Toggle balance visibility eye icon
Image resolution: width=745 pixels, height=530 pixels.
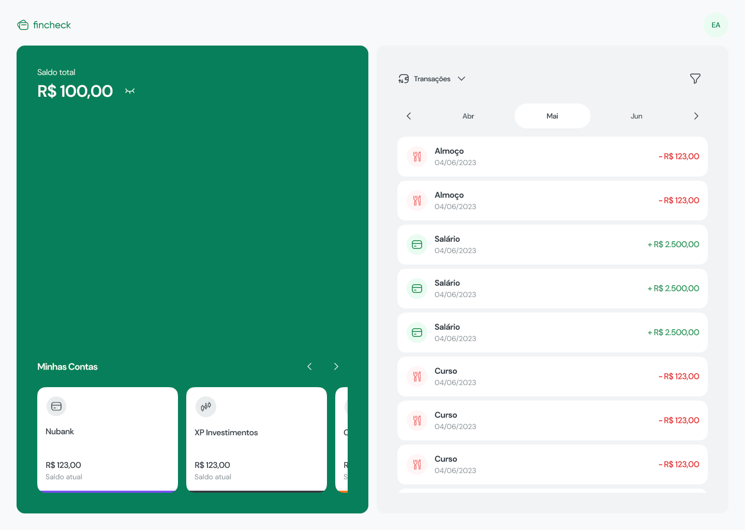pyautogui.click(x=130, y=91)
